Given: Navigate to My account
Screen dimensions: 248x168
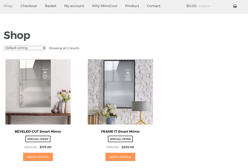Looking at the screenshot, I should click(74, 6).
